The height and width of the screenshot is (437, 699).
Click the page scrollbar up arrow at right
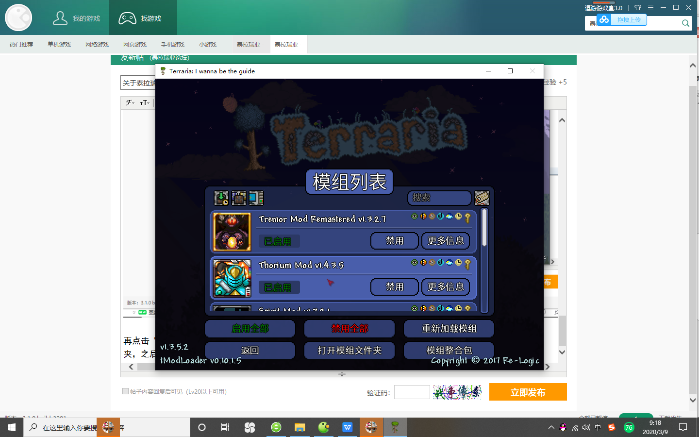[693, 65]
